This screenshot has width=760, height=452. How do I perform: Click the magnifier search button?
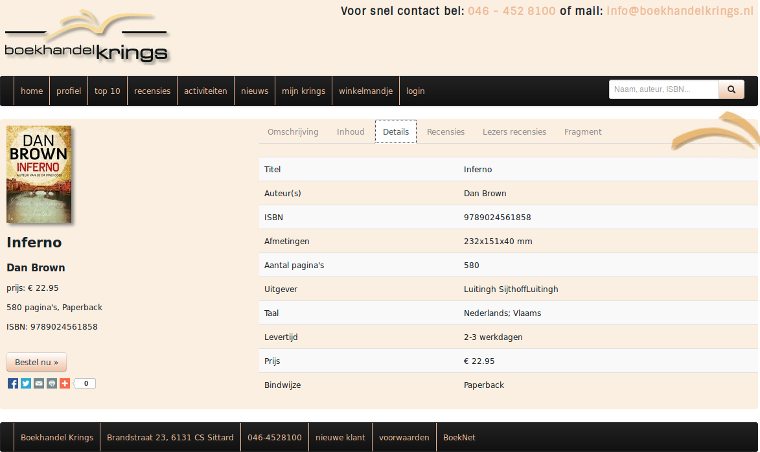(x=731, y=89)
